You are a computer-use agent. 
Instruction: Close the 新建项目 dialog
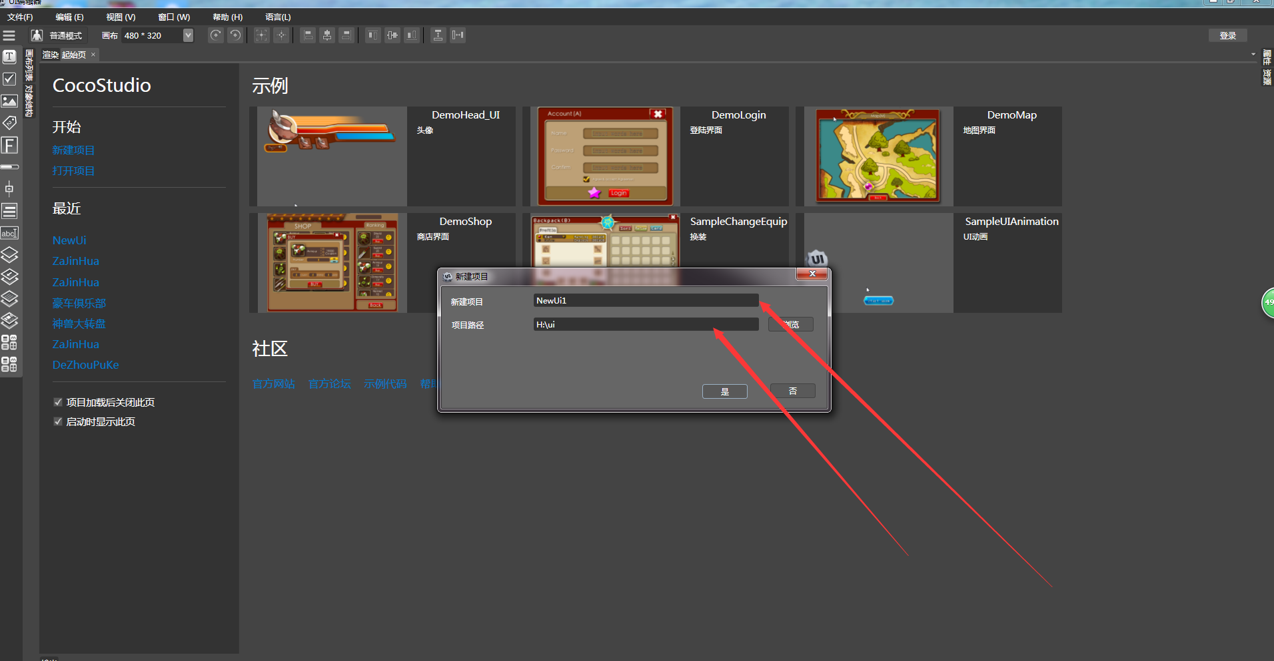[812, 274]
